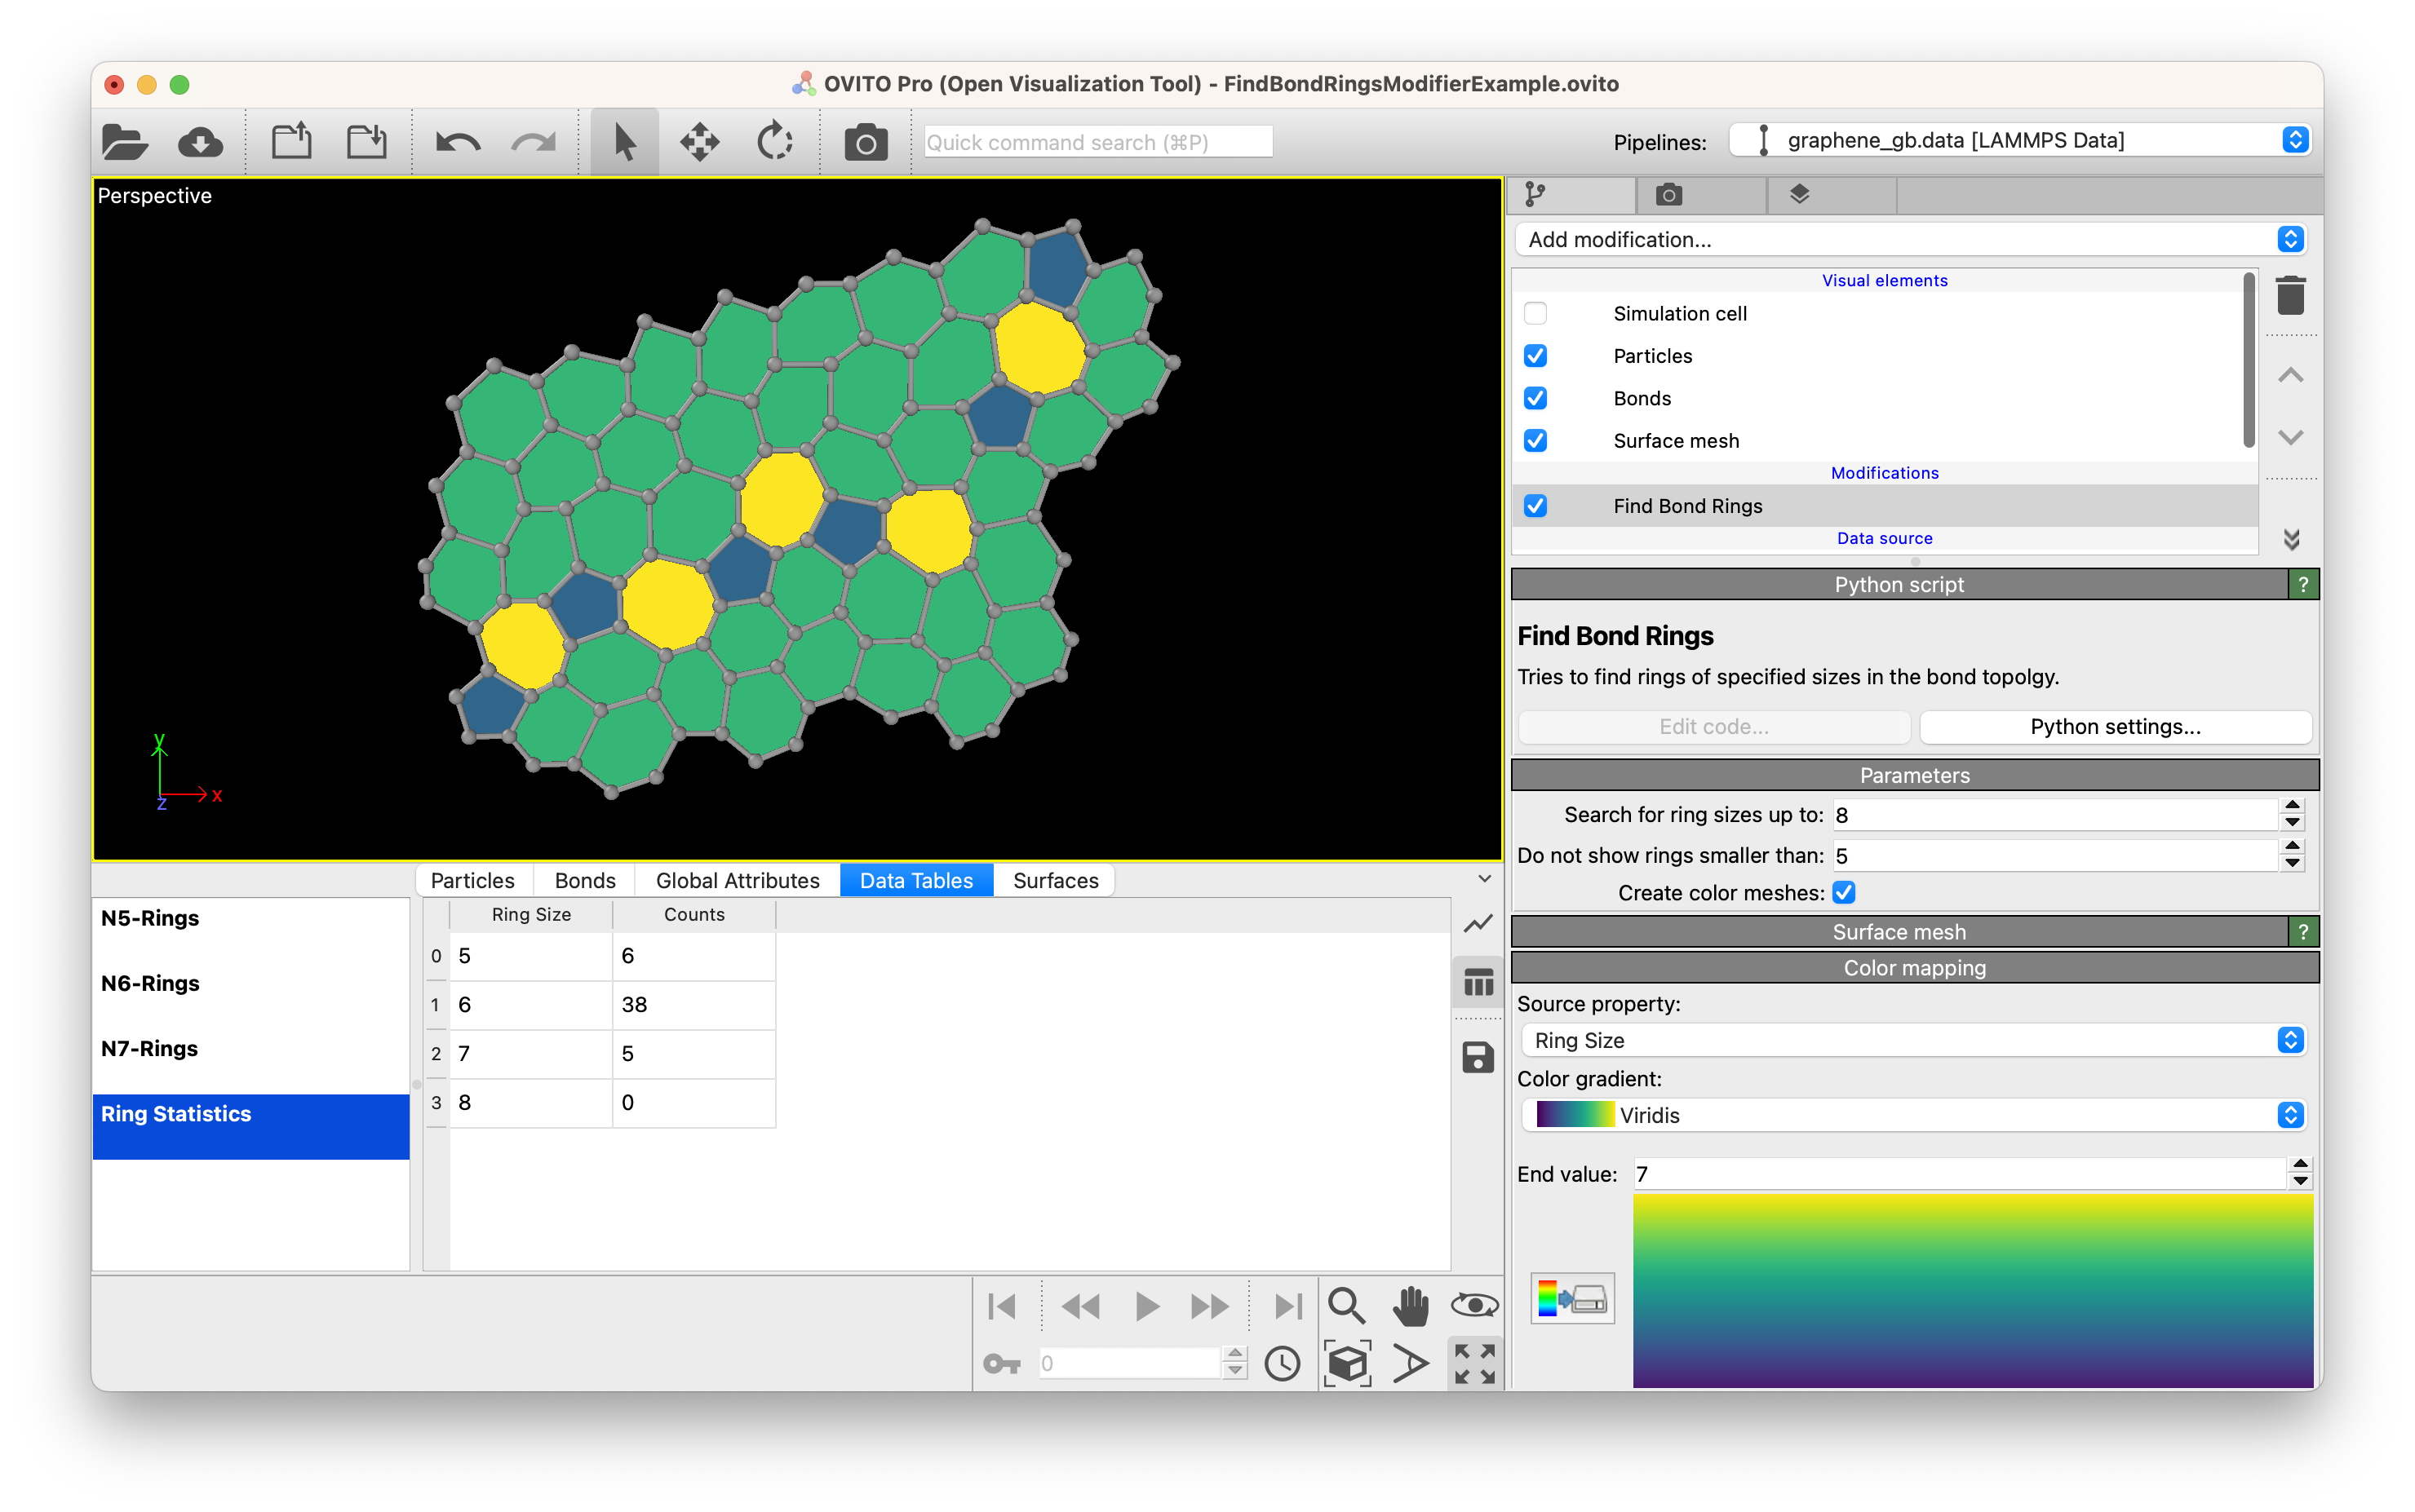Enable the Simulation cell checkbox

1535,314
